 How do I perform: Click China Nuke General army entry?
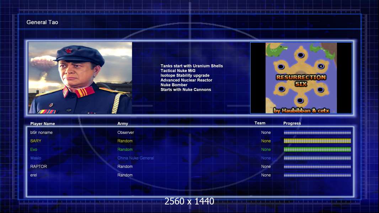click(135, 158)
